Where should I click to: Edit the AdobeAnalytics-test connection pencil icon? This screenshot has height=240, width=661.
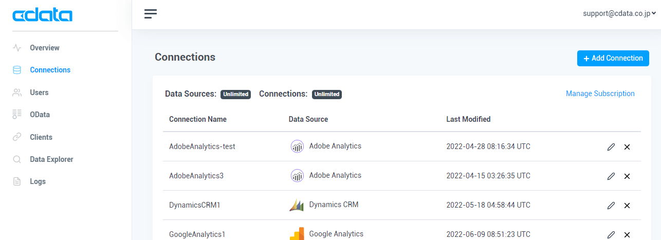tap(611, 147)
